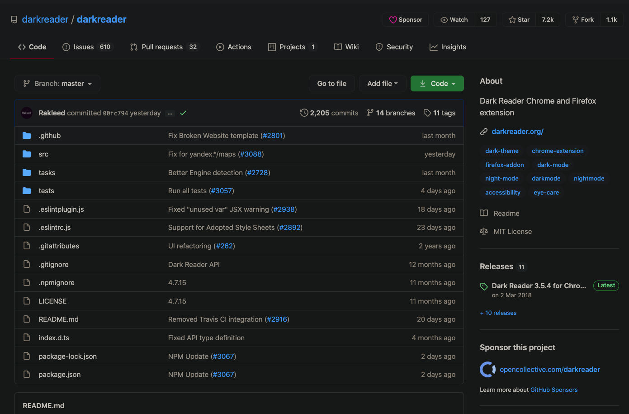Select the firefox-addon topic tag
The image size is (629, 414).
pyautogui.click(x=505, y=165)
